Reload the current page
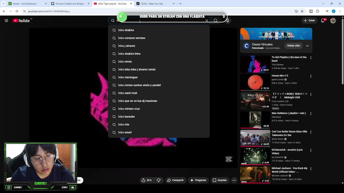This screenshot has width=344, height=193. tap(17, 11)
